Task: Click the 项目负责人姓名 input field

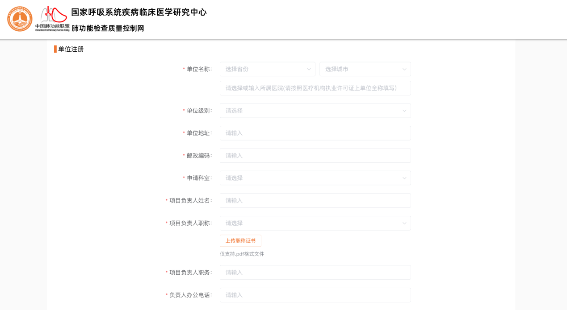Action: (x=315, y=201)
